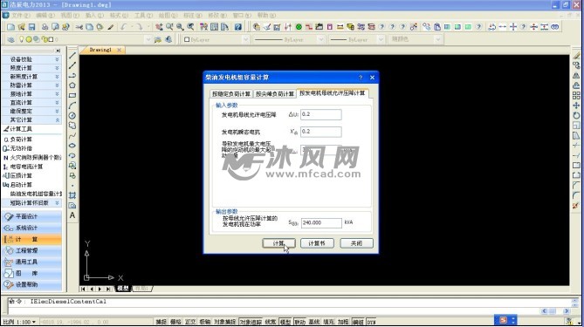
Task: Click the save icon in toolbar
Action: pyautogui.click(x=31, y=27)
